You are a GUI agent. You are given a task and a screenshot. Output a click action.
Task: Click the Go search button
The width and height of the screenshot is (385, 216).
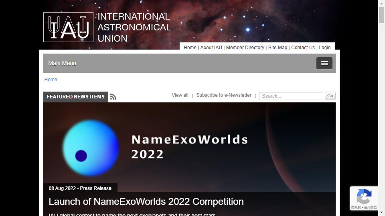click(x=330, y=96)
